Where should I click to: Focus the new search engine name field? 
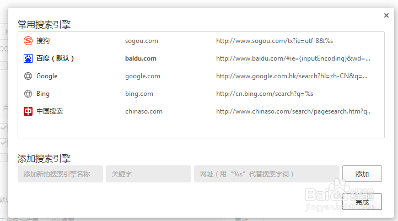60,174
